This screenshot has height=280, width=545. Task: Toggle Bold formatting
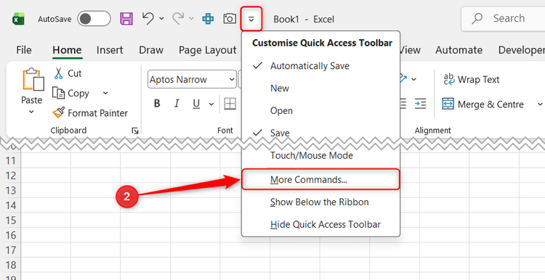pyautogui.click(x=157, y=104)
